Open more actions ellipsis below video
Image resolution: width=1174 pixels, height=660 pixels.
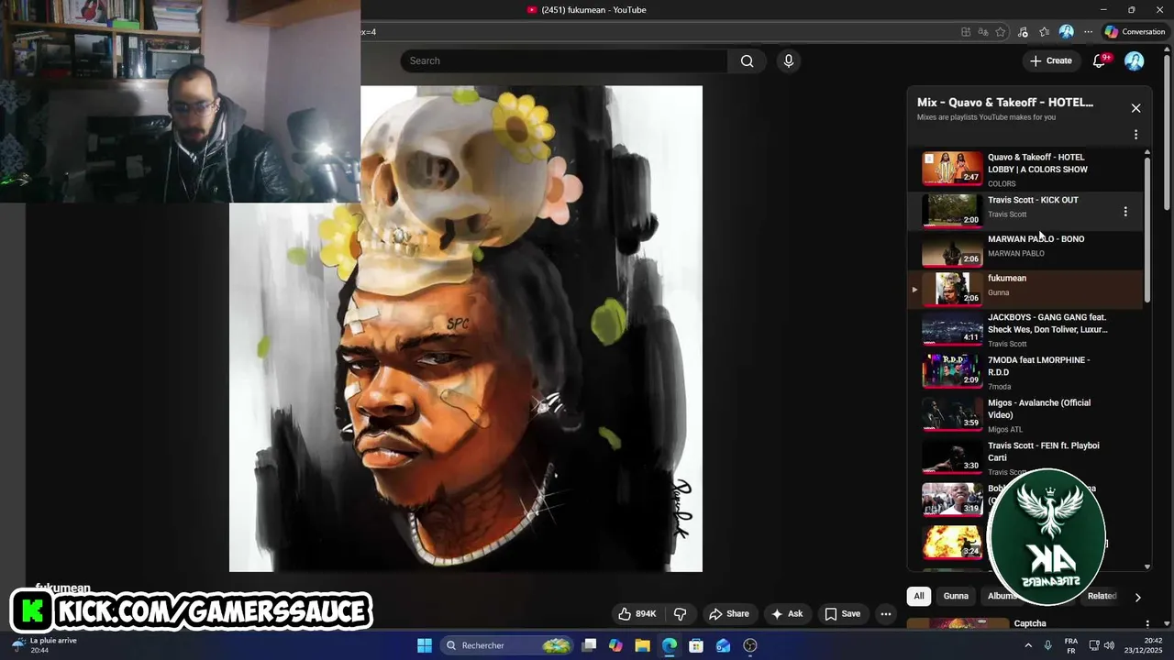tap(886, 614)
